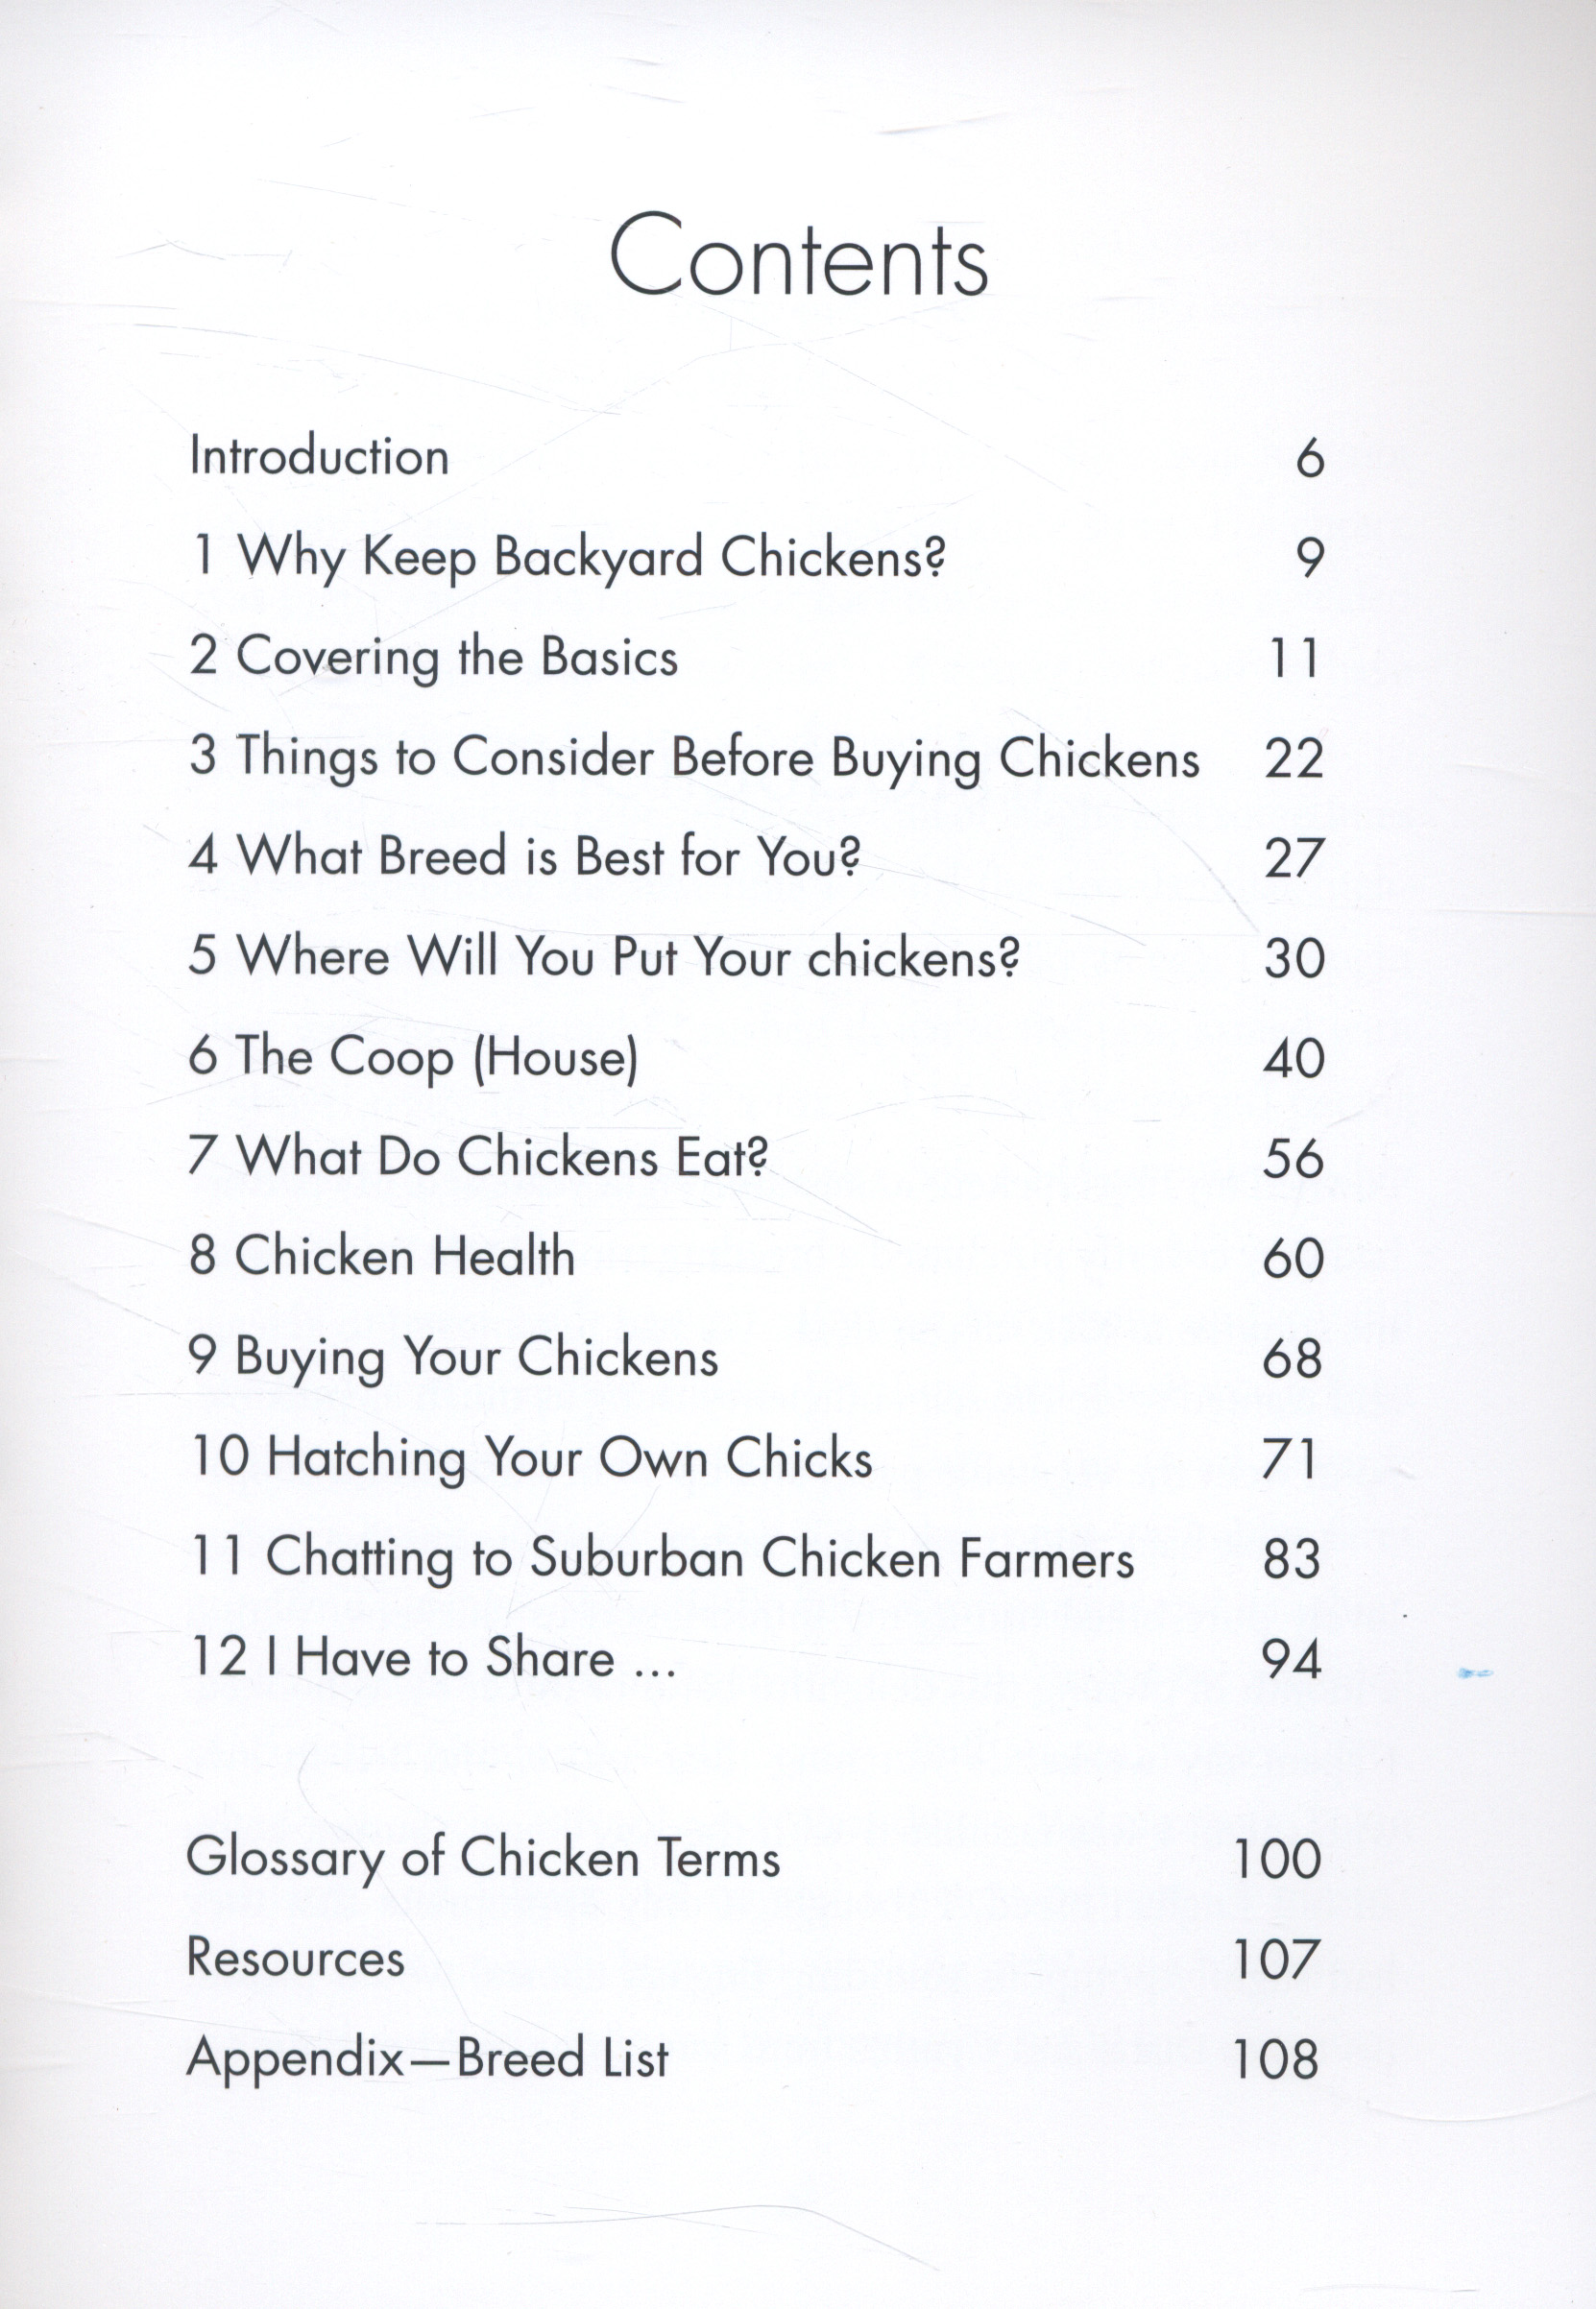Screen dimensions: 1596x2309
Task: Go to 'Hatching Your Own Chicks'
Action: click(x=530, y=1457)
